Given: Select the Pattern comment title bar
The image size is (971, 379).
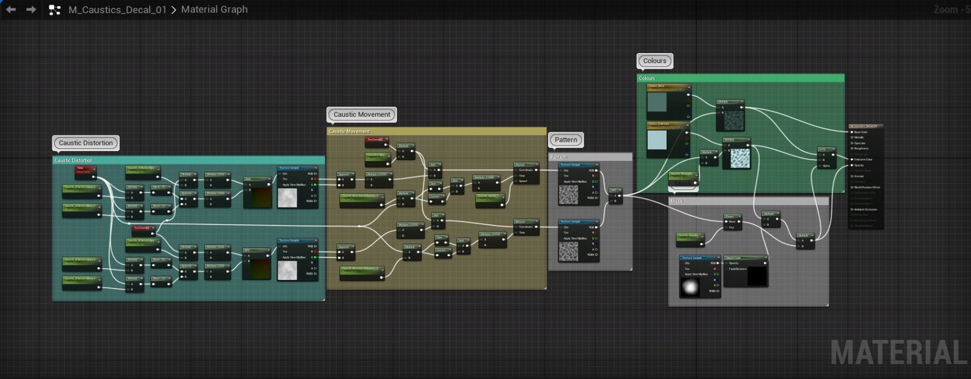Looking at the screenshot, I should [590, 157].
